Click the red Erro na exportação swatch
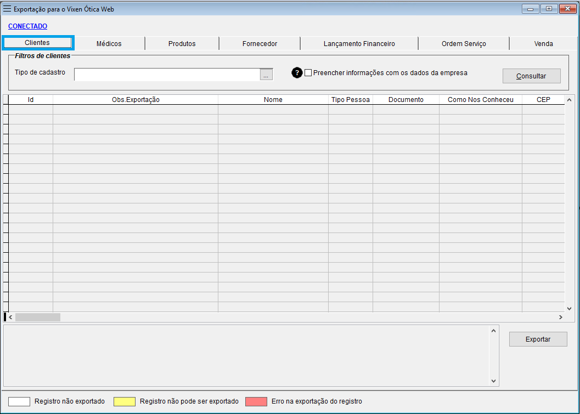The image size is (580, 414). [256, 401]
